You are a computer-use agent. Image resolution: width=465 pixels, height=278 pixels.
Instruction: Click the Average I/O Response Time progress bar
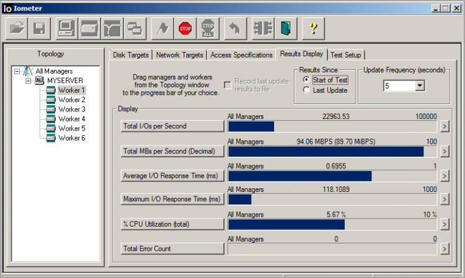pyautogui.click(x=332, y=176)
